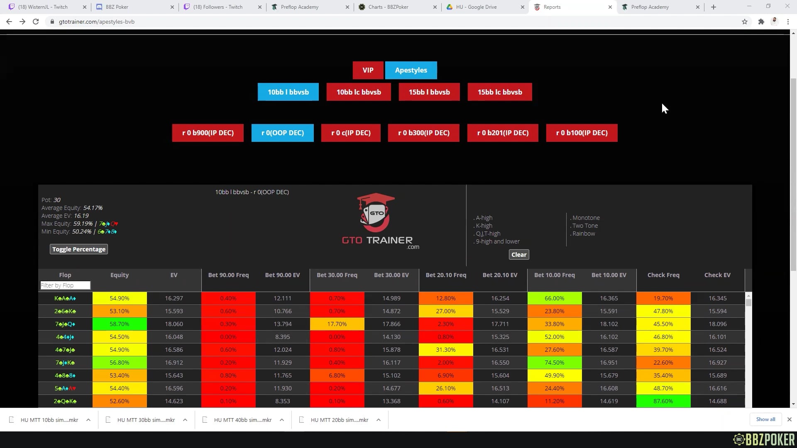797x448 pixels.
Task: Filter flops by A-high
Action: coord(484,218)
